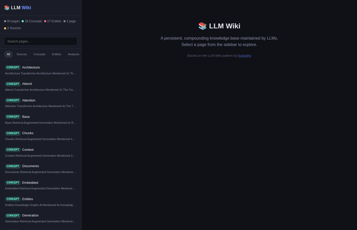
Task: Select the All filter tab
Action: pyautogui.click(x=8, y=54)
